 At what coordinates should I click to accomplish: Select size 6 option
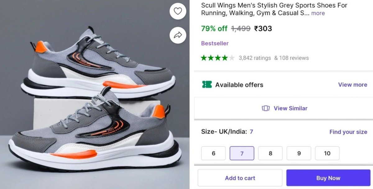(x=213, y=153)
